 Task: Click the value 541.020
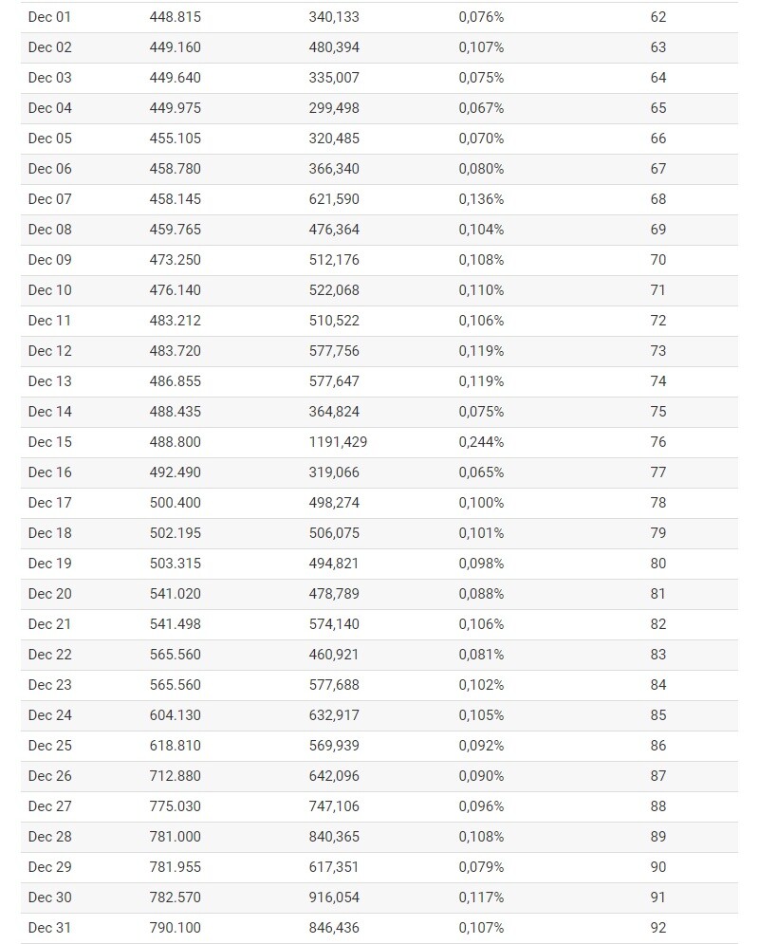pos(176,594)
